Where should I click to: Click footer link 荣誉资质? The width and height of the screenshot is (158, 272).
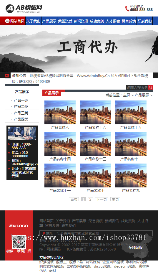[95, 221]
